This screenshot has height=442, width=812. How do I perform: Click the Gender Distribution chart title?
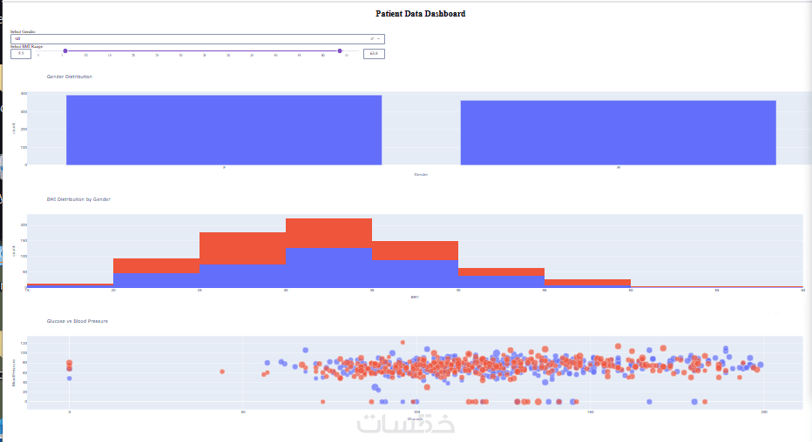point(70,77)
